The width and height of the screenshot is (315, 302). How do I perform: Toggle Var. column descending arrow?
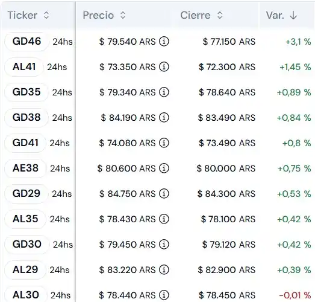(293, 15)
